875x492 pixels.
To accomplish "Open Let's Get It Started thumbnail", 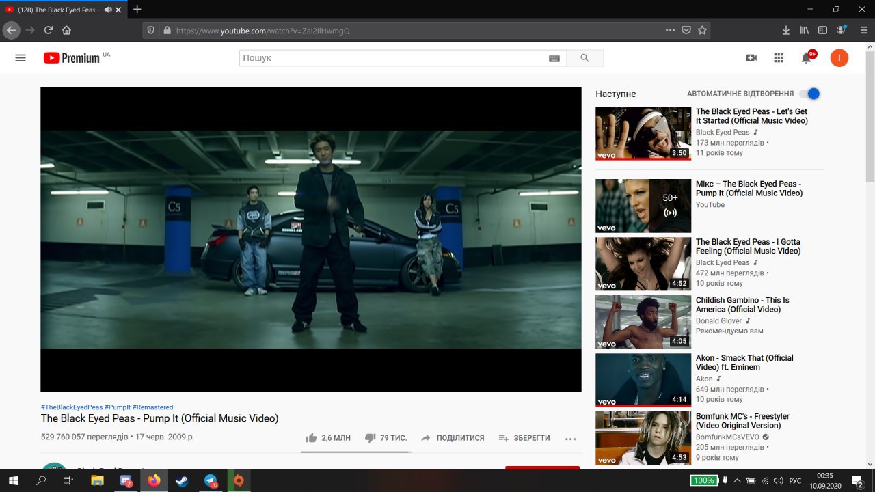I will (643, 133).
